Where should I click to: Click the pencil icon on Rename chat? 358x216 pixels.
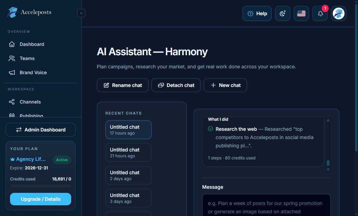(x=106, y=85)
